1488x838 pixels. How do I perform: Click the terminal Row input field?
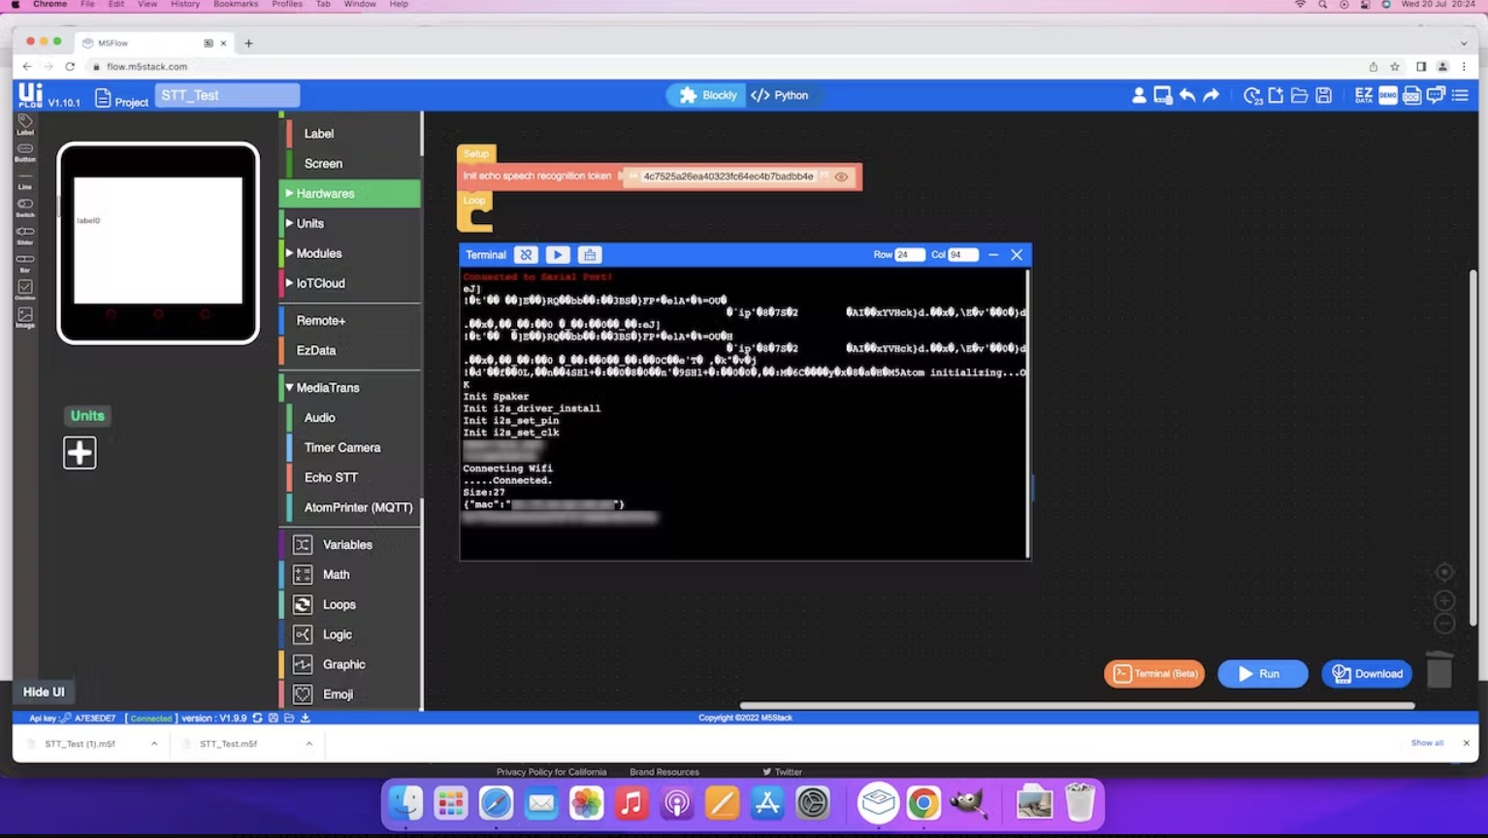(909, 255)
